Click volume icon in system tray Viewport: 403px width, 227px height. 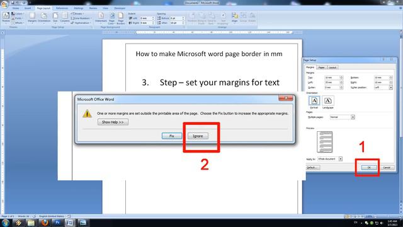pyautogui.click(x=382, y=223)
